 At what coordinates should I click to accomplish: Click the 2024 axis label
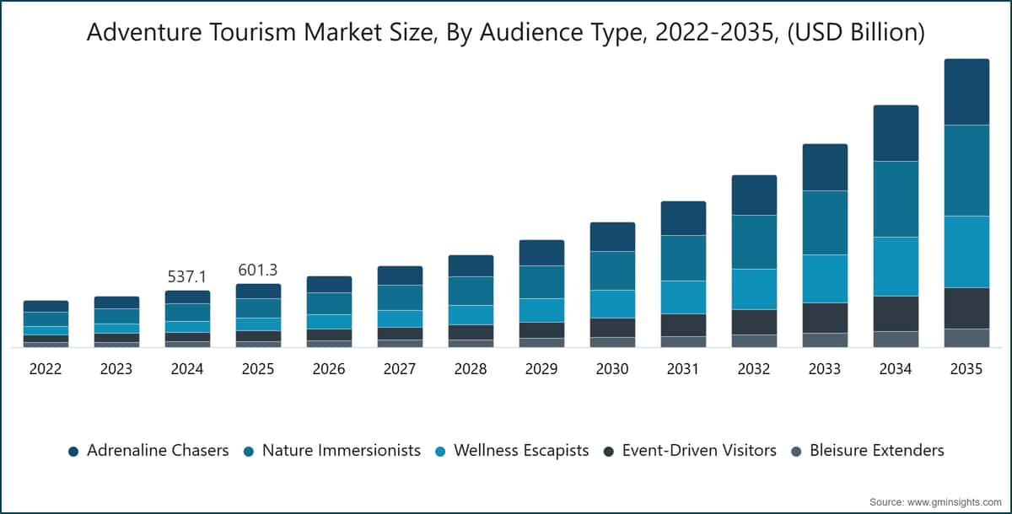tap(187, 369)
